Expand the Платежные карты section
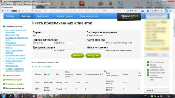Screen dimensions: 175x98 coord(4,80)
